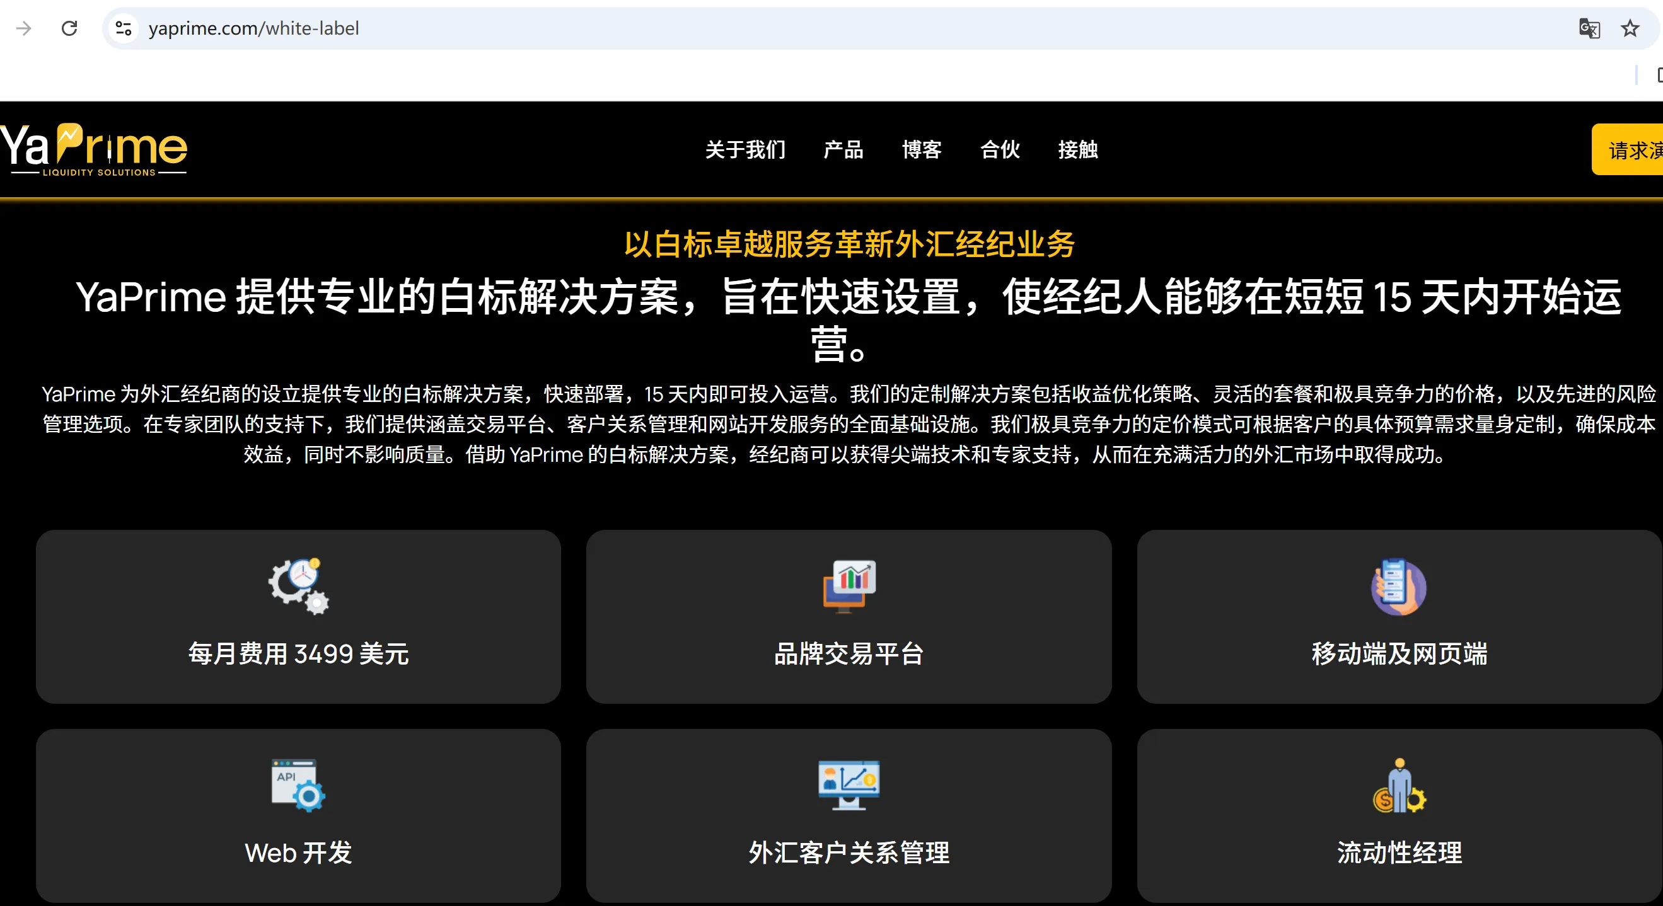The height and width of the screenshot is (906, 1663).
Task: Click the paragraph beginning YaPrime 为外汇经纪商
Action: pyautogui.click(x=849, y=424)
